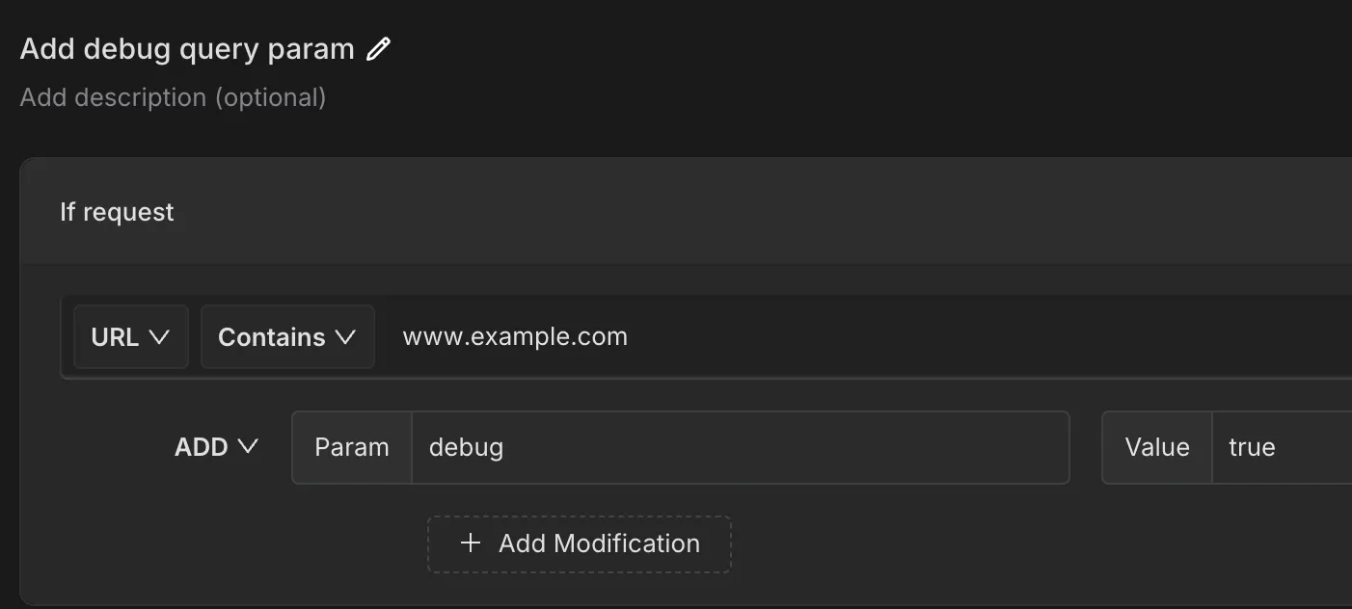Click the debug Param input field
The height and width of the screenshot is (609, 1352).
tap(675, 446)
